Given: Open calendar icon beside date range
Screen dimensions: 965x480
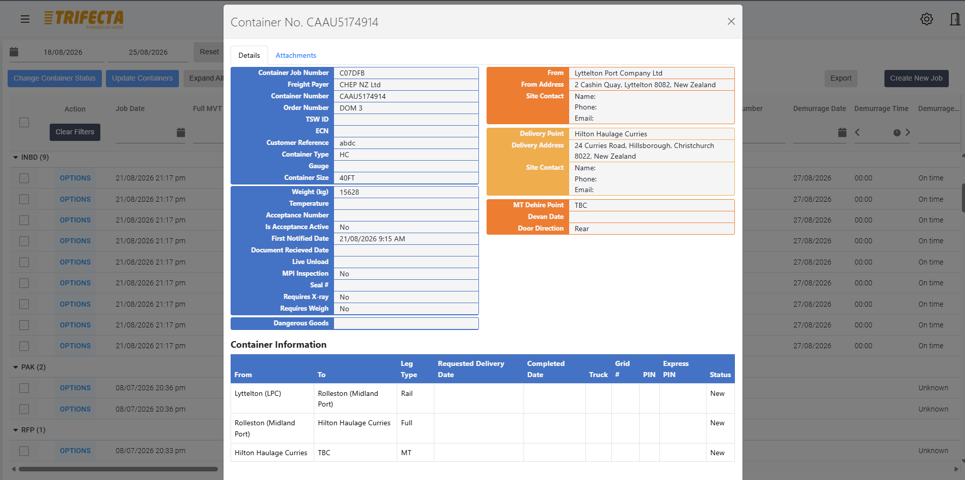Looking at the screenshot, I should pos(14,52).
